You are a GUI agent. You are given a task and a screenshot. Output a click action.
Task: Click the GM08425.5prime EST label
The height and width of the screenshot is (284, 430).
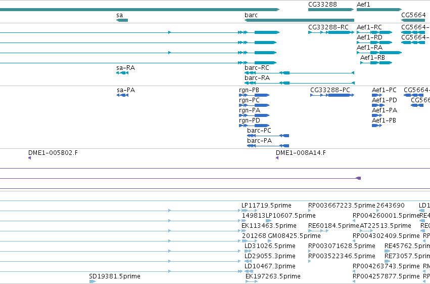pos(294,236)
